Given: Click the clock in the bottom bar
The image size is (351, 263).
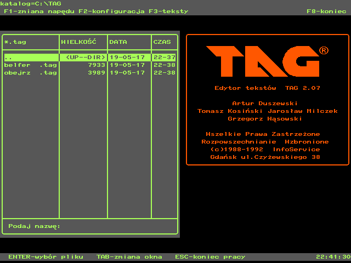Looking at the screenshot, I should [x=333, y=256].
